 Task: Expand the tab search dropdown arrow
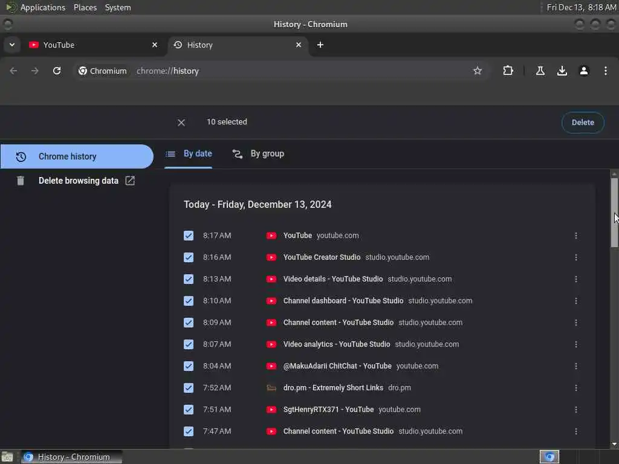pos(12,45)
